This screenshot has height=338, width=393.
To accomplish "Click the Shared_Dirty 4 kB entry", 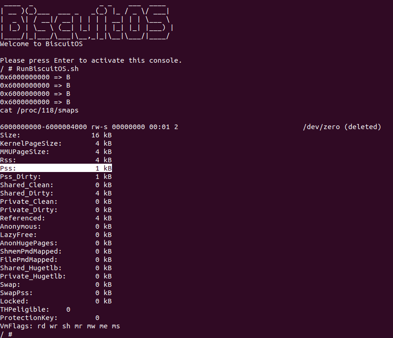I will click(x=56, y=193).
